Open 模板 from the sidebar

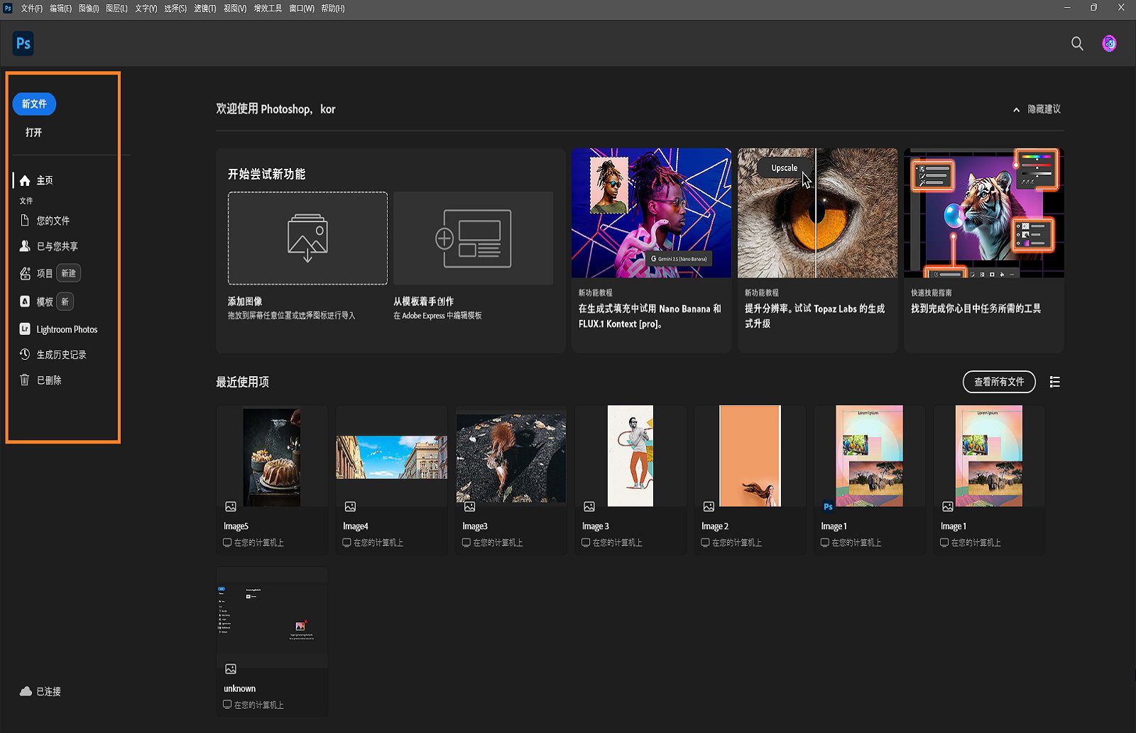pyautogui.click(x=44, y=301)
